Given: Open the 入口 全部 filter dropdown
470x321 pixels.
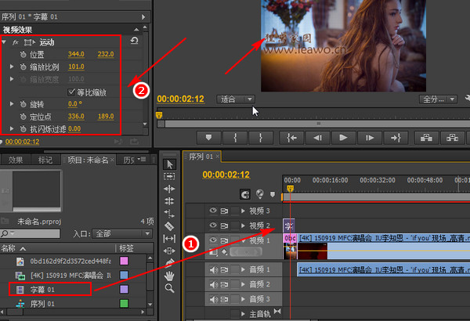Looking at the screenshot, I should [x=122, y=233].
